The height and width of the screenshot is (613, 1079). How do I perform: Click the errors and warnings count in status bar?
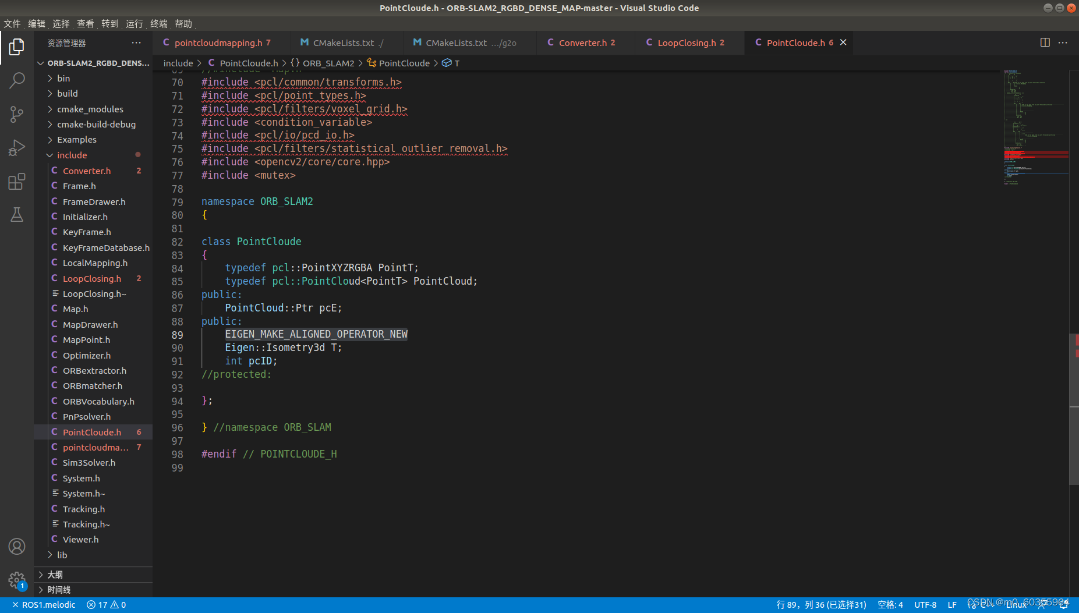click(107, 605)
